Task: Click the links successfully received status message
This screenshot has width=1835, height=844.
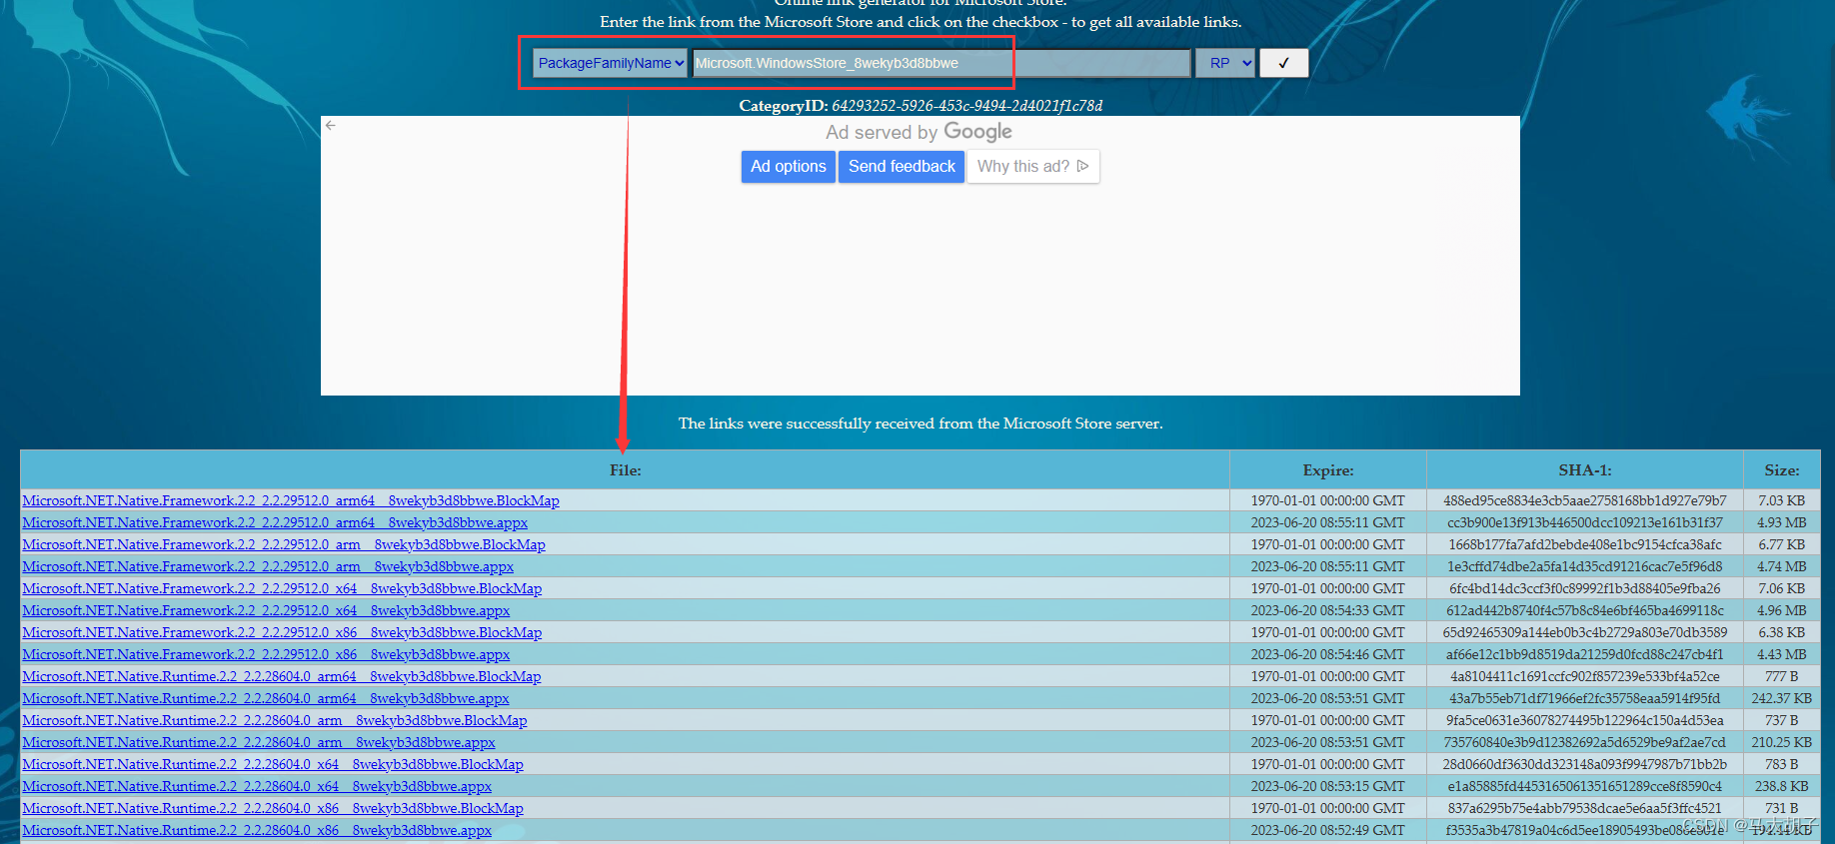Action: point(920,423)
